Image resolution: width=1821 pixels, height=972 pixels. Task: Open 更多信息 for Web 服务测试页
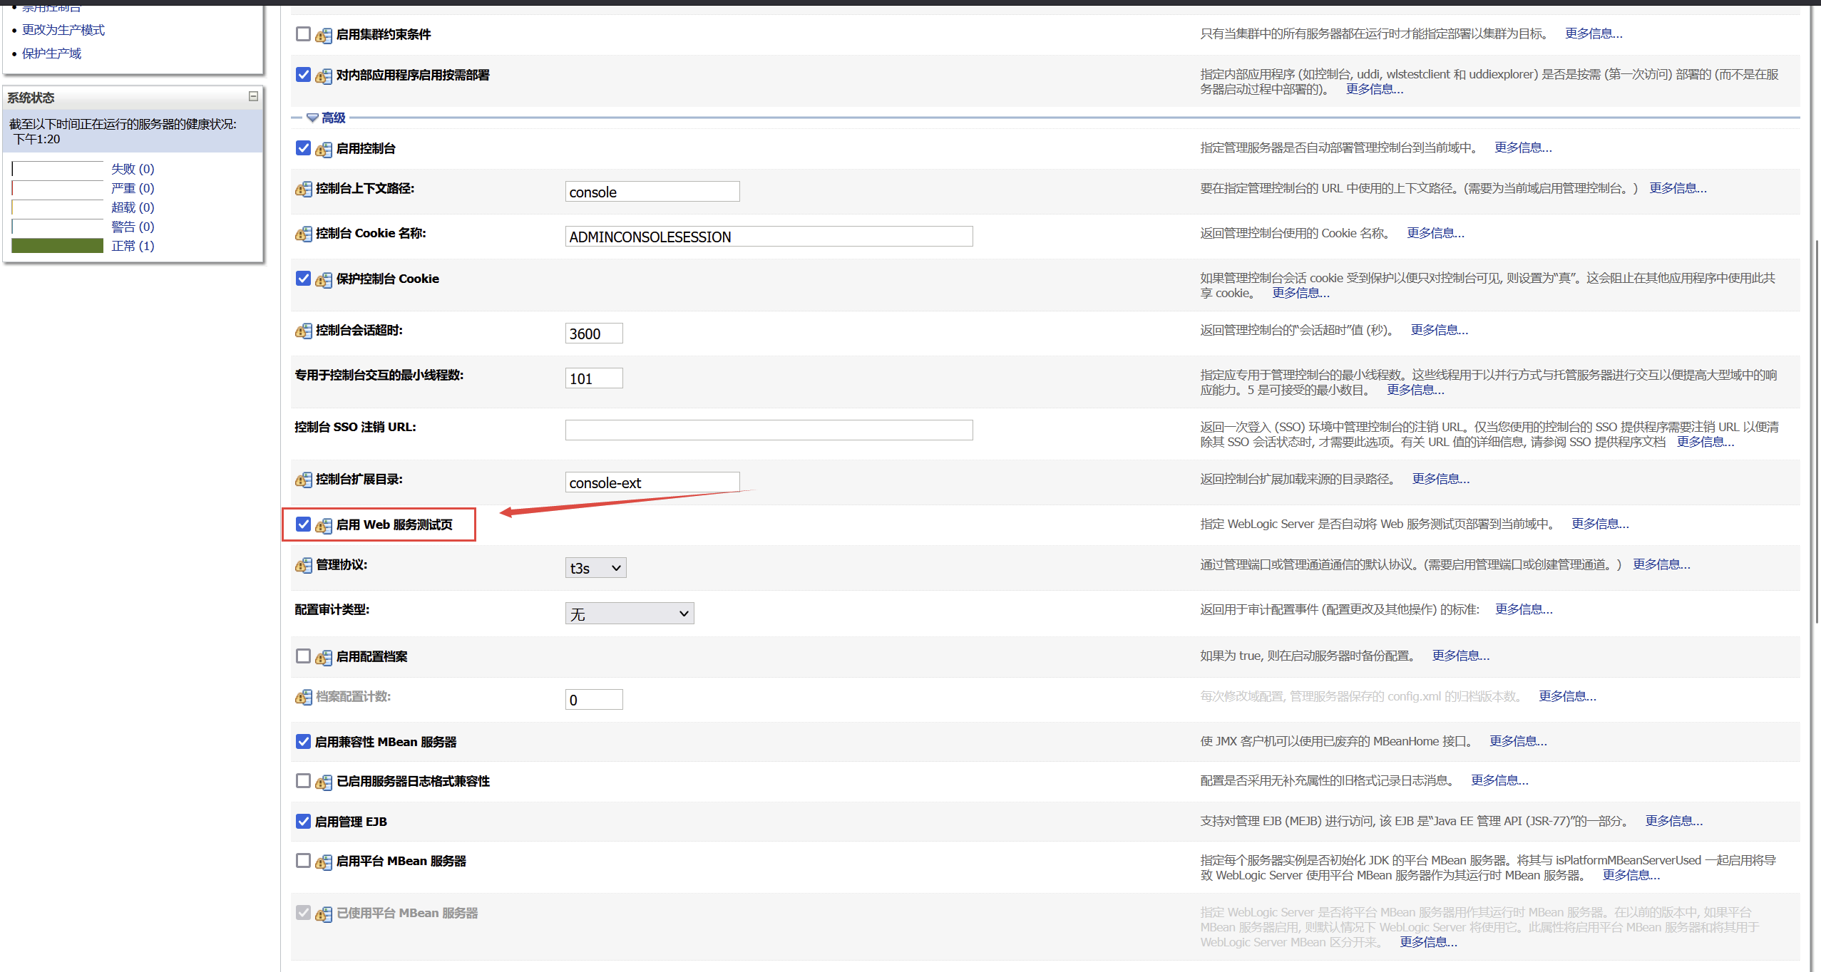pos(1600,524)
